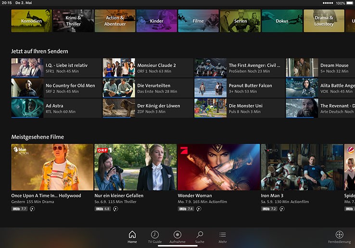355x248 pixels.
Task: Tap replay icon under Once Upon A Time
Action: coord(32,209)
